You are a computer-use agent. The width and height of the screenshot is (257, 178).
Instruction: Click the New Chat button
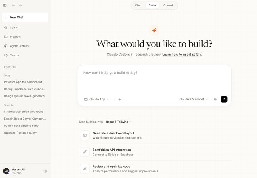(25, 17)
